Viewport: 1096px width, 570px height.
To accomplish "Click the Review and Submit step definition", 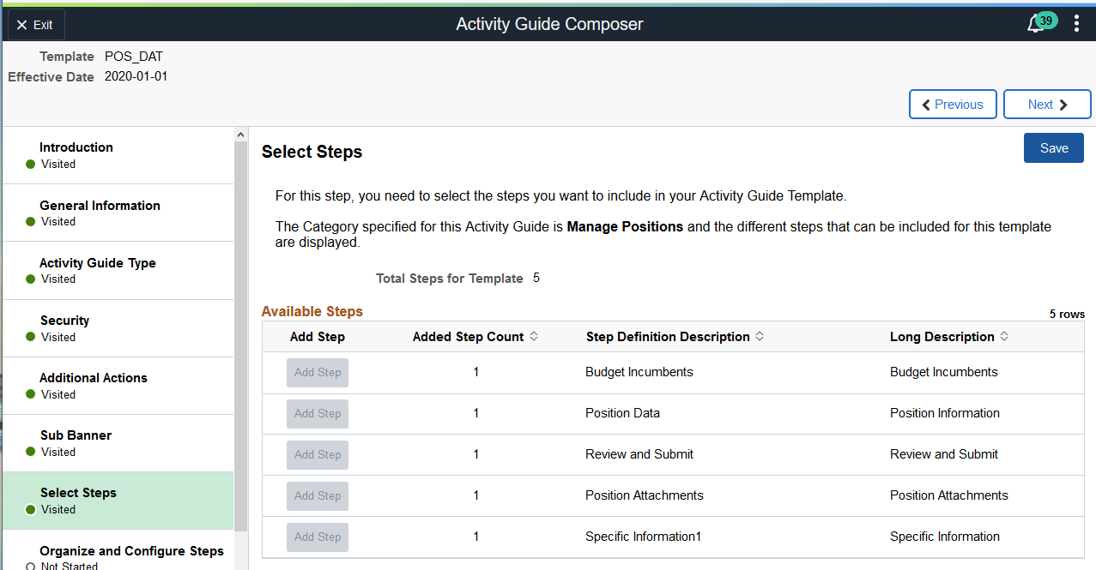I will click(x=639, y=454).
